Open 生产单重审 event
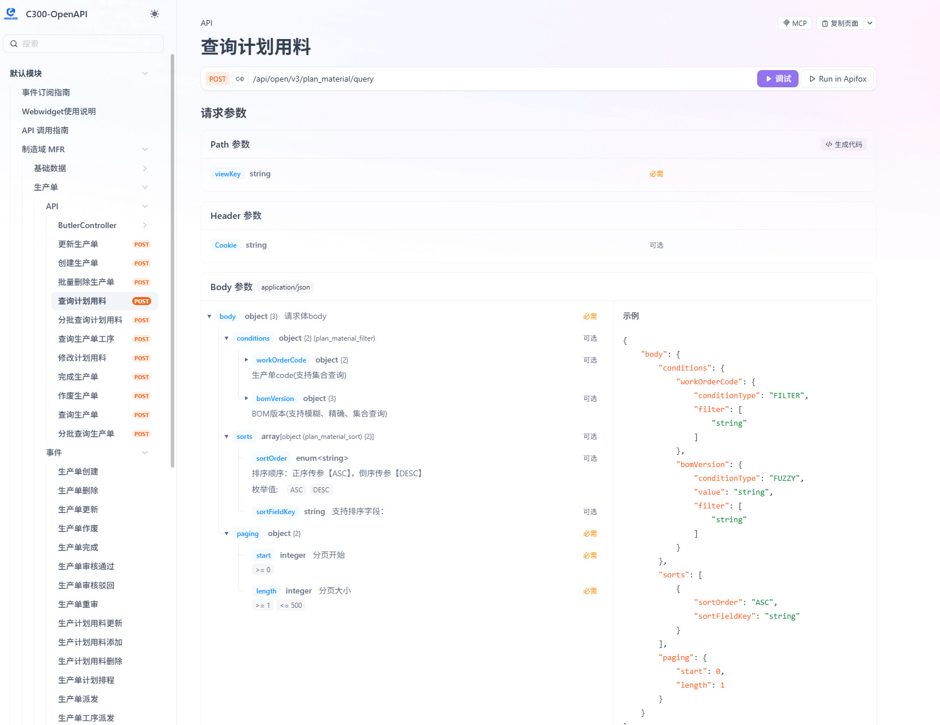 click(78, 604)
